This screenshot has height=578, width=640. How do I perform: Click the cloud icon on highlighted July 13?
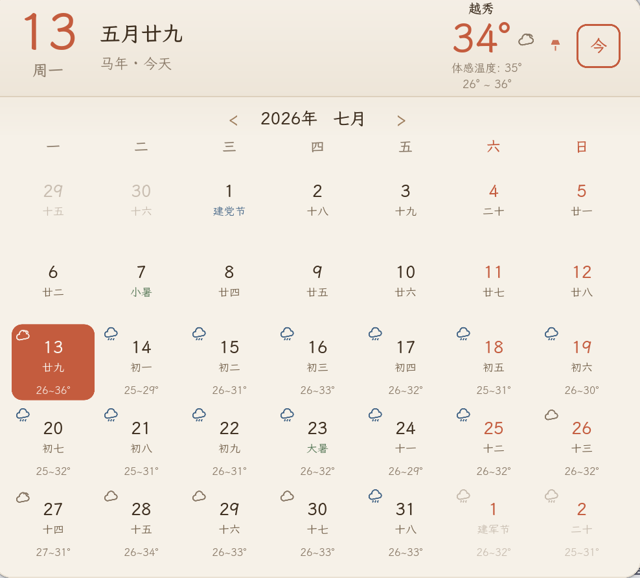coord(23,335)
